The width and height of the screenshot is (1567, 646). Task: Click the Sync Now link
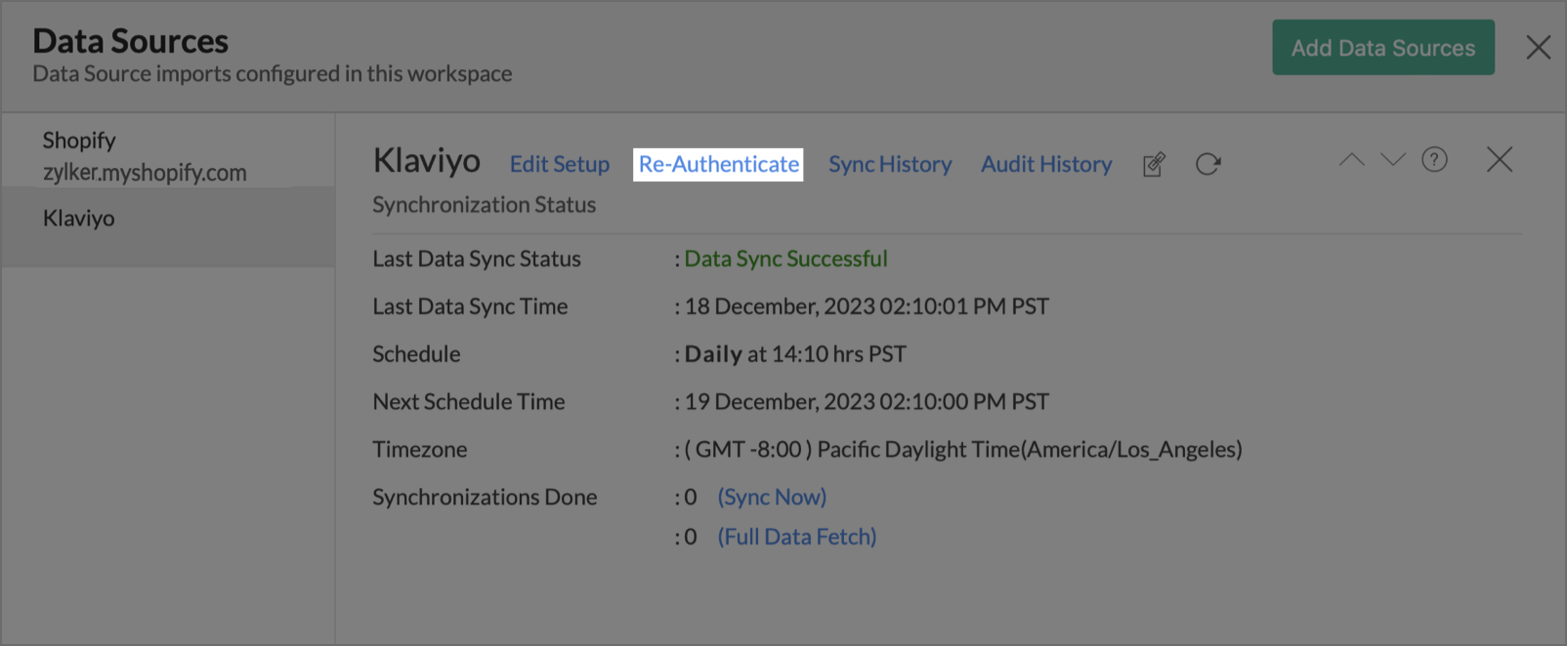pyautogui.click(x=772, y=497)
